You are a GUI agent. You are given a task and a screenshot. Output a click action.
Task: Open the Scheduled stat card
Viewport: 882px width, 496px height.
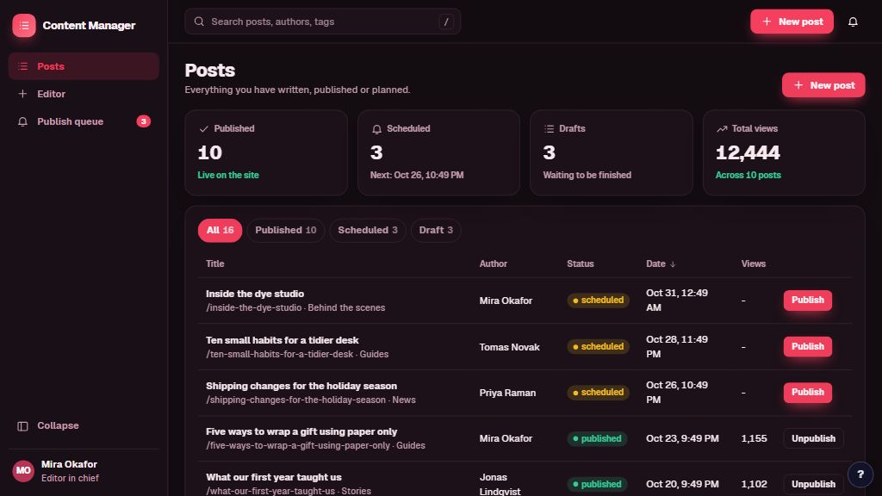(x=438, y=152)
